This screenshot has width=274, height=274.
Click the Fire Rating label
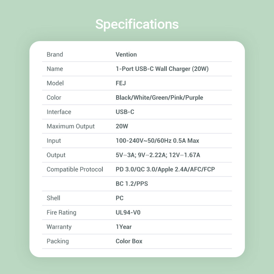tap(62, 212)
